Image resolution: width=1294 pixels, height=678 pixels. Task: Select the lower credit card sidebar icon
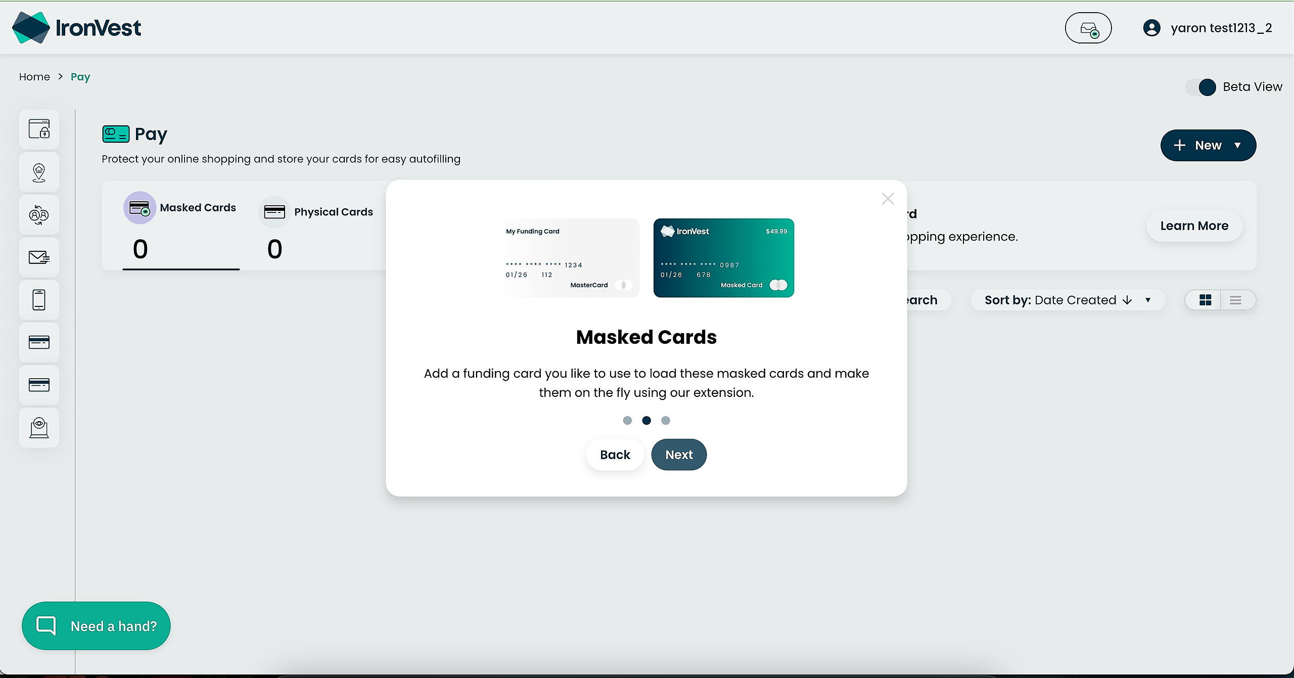(39, 385)
